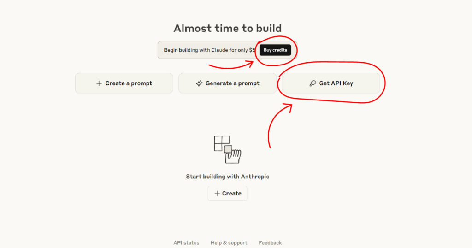Click the grabbing hand in the illustration
The height and width of the screenshot is (248, 472).
(233, 156)
